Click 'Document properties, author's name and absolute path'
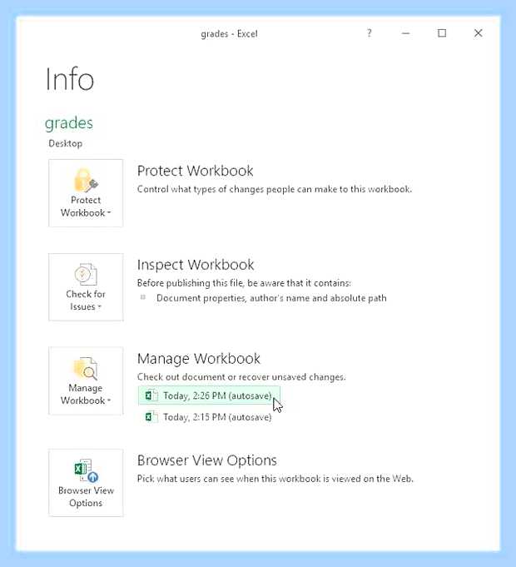Screen dimensions: 516x567 (x=271, y=298)
